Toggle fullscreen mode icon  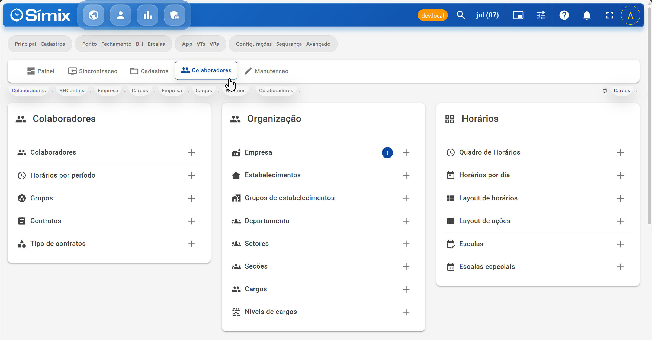(609, 15)
